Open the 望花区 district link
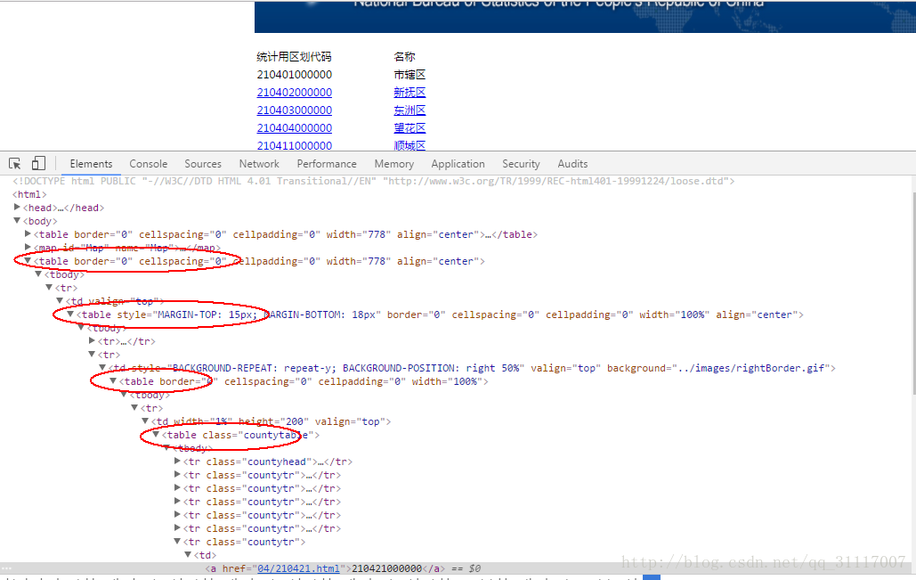 pos(409,127)
